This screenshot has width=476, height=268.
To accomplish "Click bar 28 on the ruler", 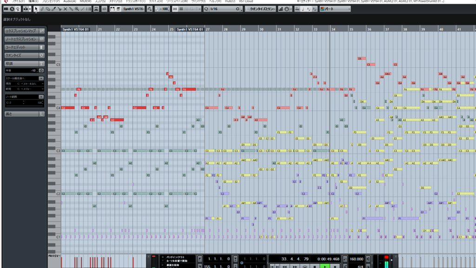I will [x=225, y=29].
